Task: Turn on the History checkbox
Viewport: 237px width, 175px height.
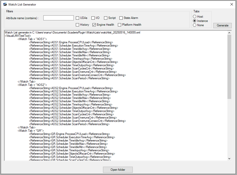Action: (78, 25)
